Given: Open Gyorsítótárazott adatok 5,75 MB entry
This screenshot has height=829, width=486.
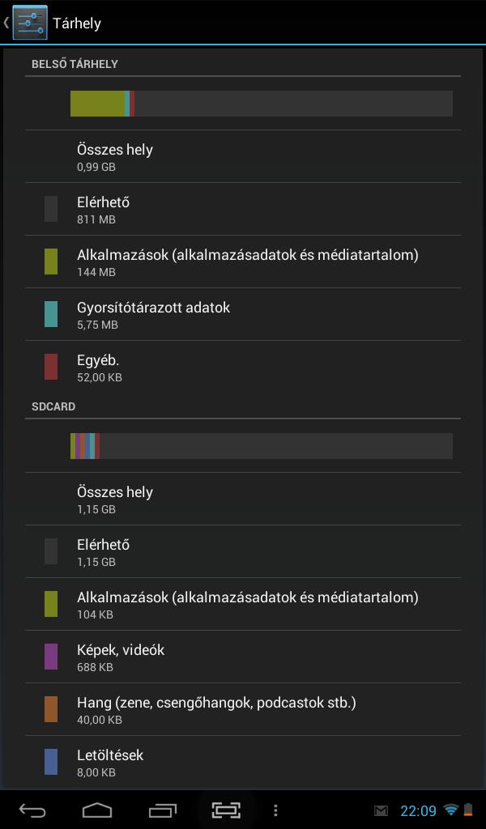Looking at the screenshot, I should [243, 315].
